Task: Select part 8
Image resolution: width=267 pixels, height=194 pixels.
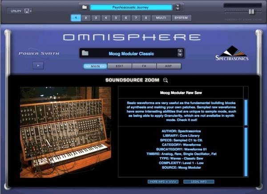Action: click(x=146, y=18)
